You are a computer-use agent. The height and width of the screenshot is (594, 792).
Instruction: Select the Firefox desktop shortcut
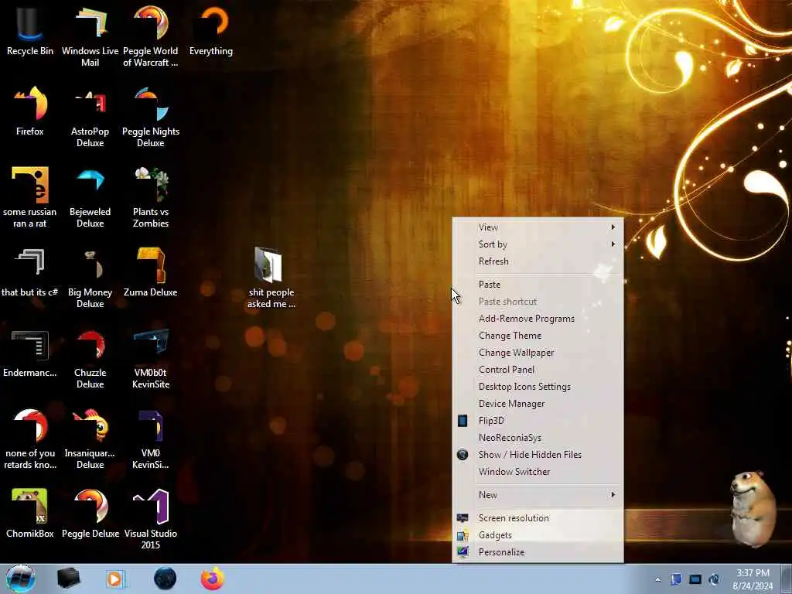coord(30,111)
